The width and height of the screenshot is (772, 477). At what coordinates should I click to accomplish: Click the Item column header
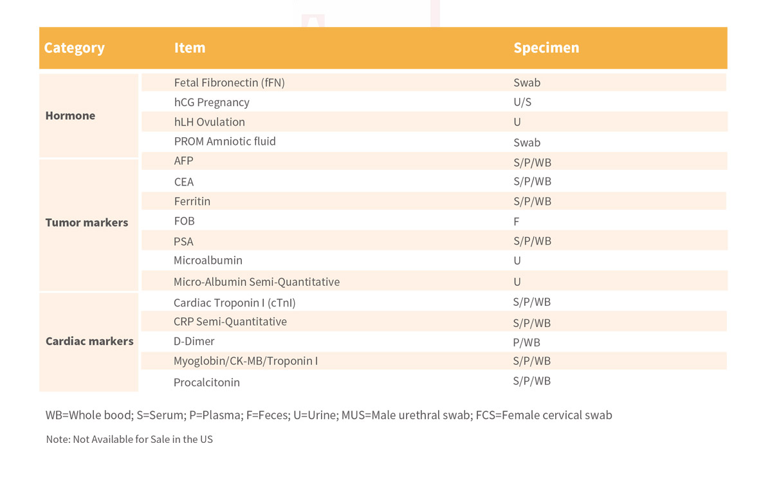click(x=190, y=48)
